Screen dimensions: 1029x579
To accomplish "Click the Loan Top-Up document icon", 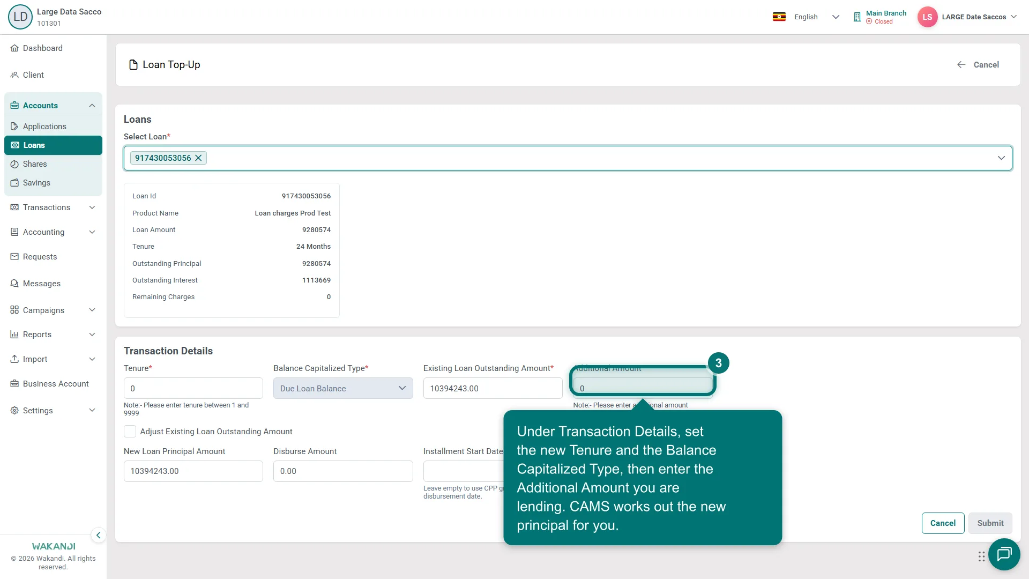I will (x=133, y=65).
